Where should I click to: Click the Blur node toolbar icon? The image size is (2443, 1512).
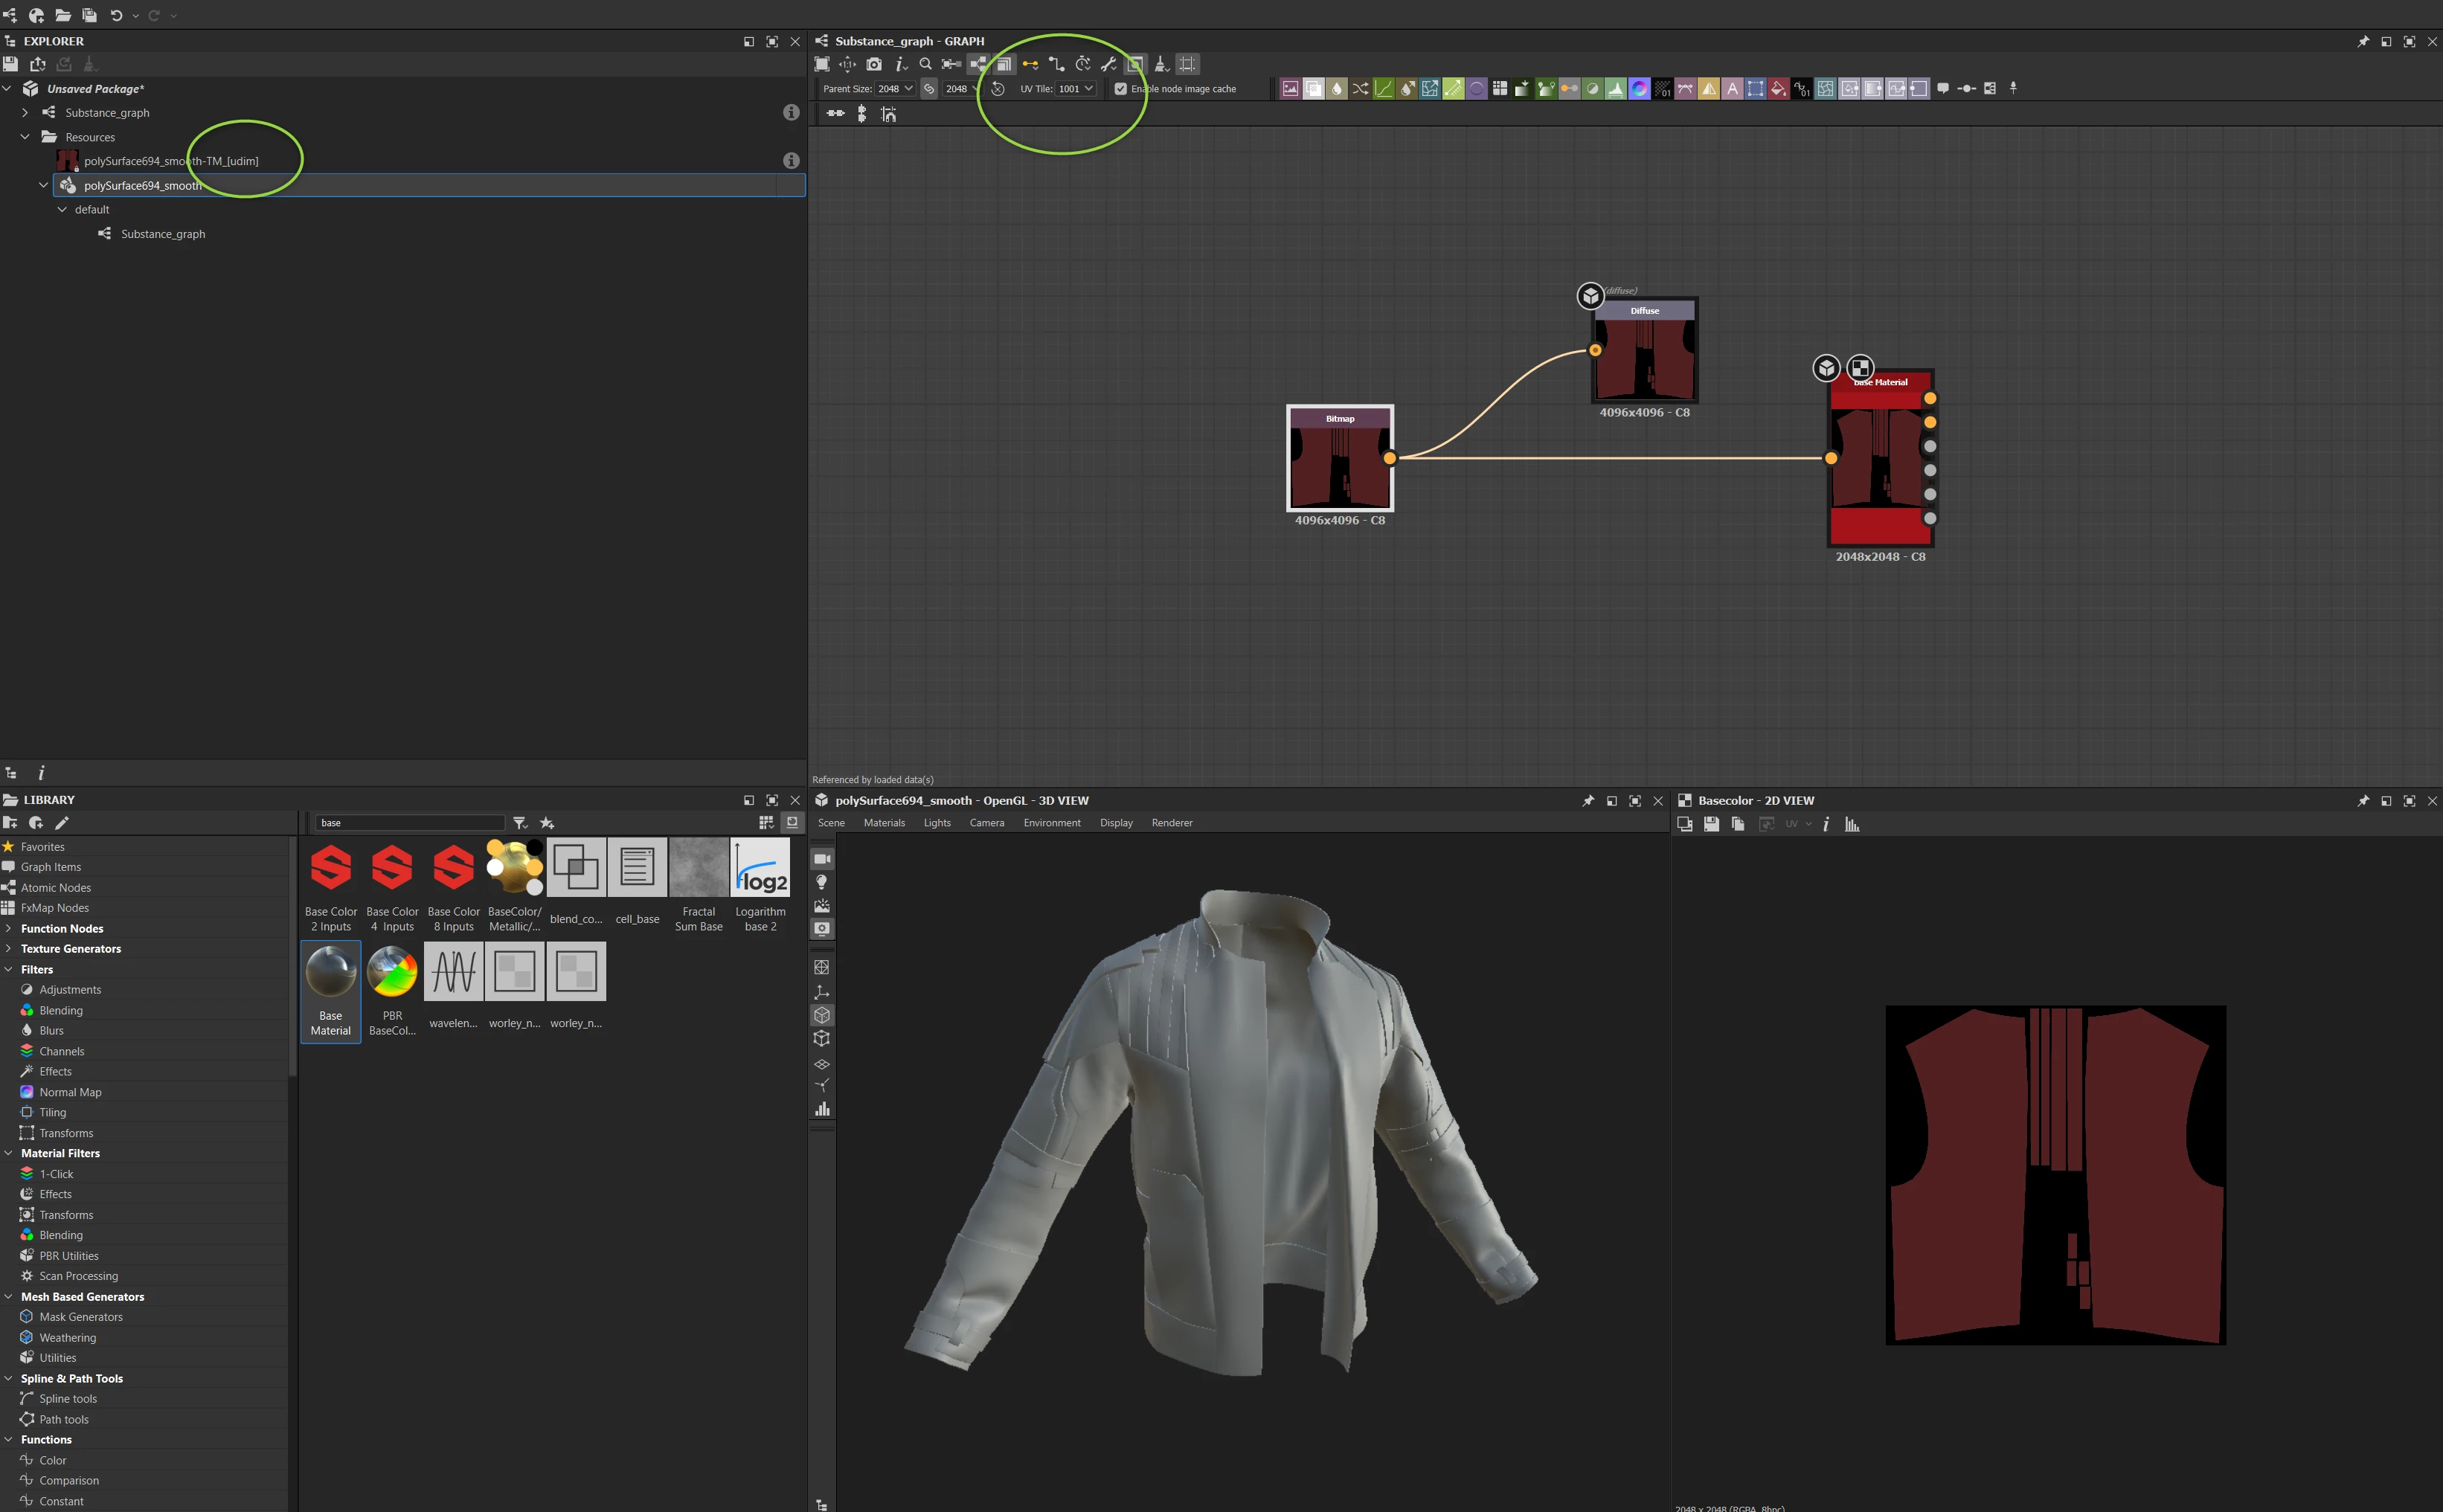click(x=1337, y=89)
